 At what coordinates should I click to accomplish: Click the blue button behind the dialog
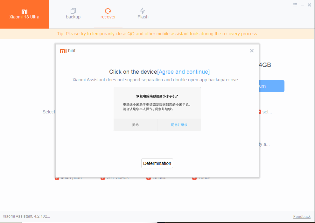click(x=272, y=86)
